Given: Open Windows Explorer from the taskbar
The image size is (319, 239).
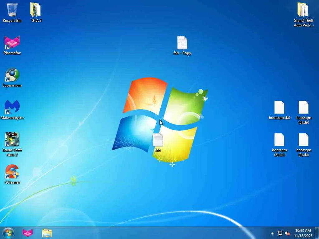Looking at the screenshot, I should [x=47, y=233].
